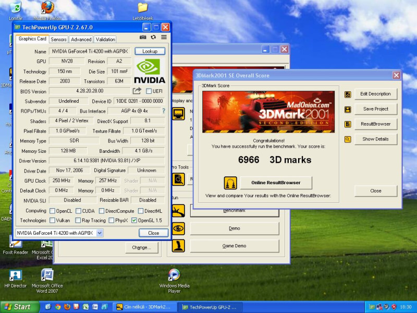This screenshot has height=313, width=417.
Task: Switch to the Sensors tab
Action: [58, 40]
